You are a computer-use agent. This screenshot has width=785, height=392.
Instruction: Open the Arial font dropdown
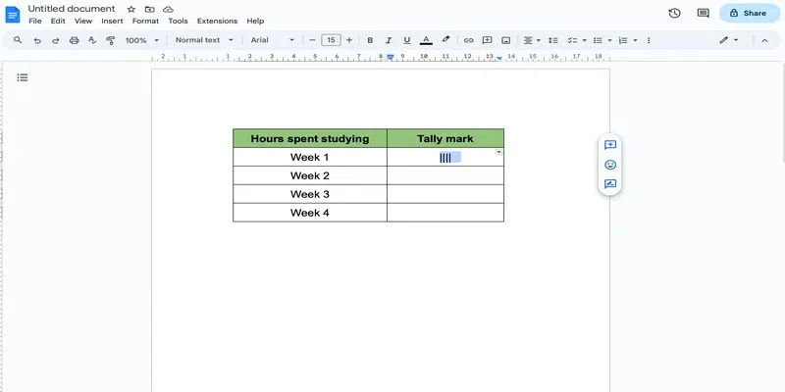coord(273,40)
